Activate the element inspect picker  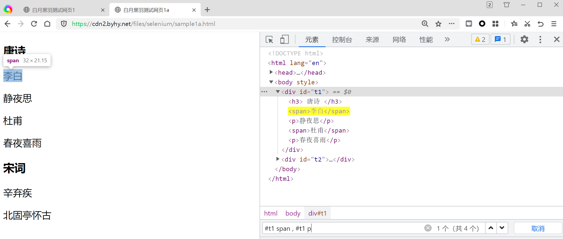click(x=269, y=39)
